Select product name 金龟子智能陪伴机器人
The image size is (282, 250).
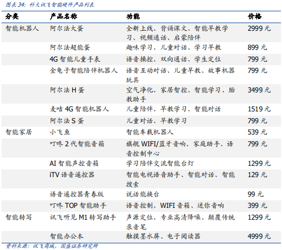[x=83, y=70]
